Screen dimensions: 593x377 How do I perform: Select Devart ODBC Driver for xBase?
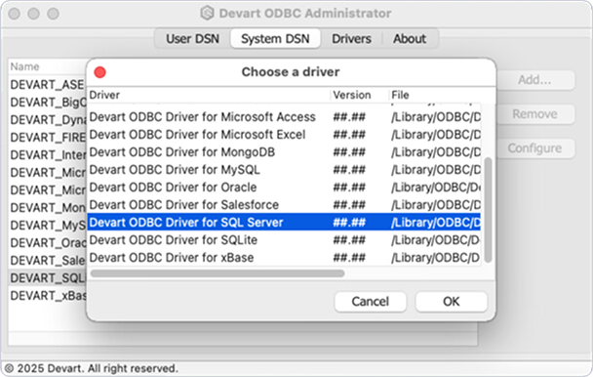tap(284, 258)
